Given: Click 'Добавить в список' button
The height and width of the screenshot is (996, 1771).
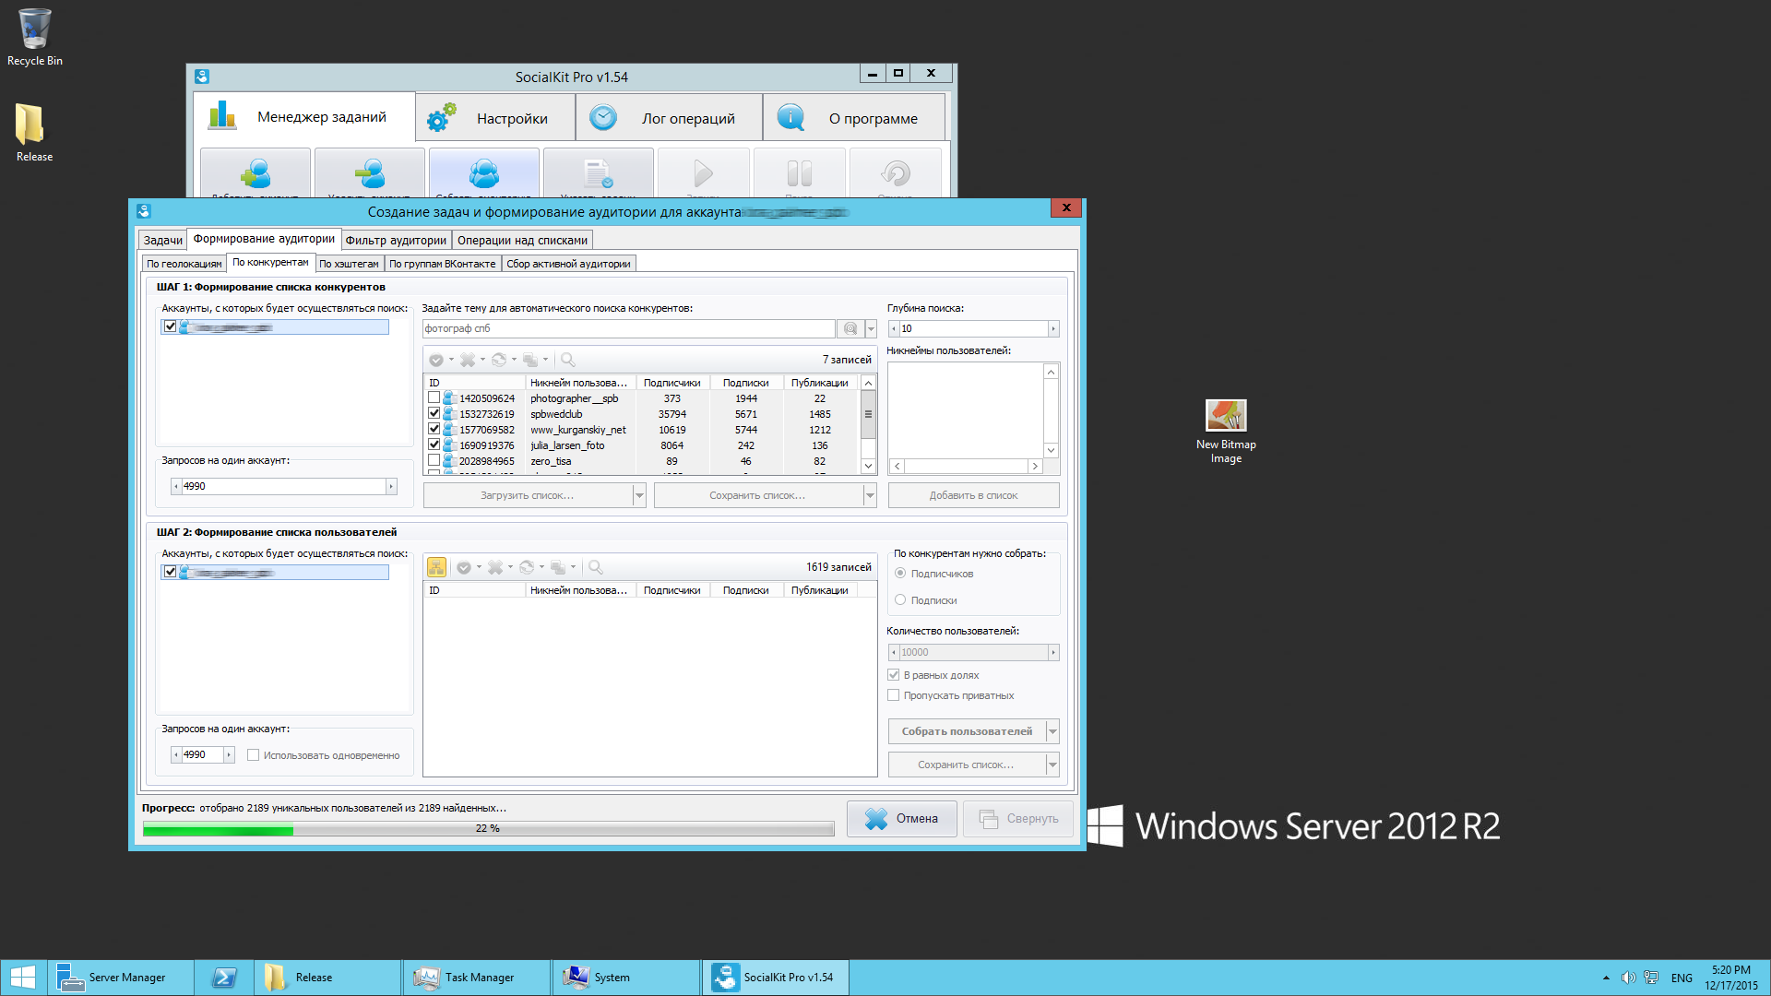Looking at the screenshot, I should click(973, 495).
